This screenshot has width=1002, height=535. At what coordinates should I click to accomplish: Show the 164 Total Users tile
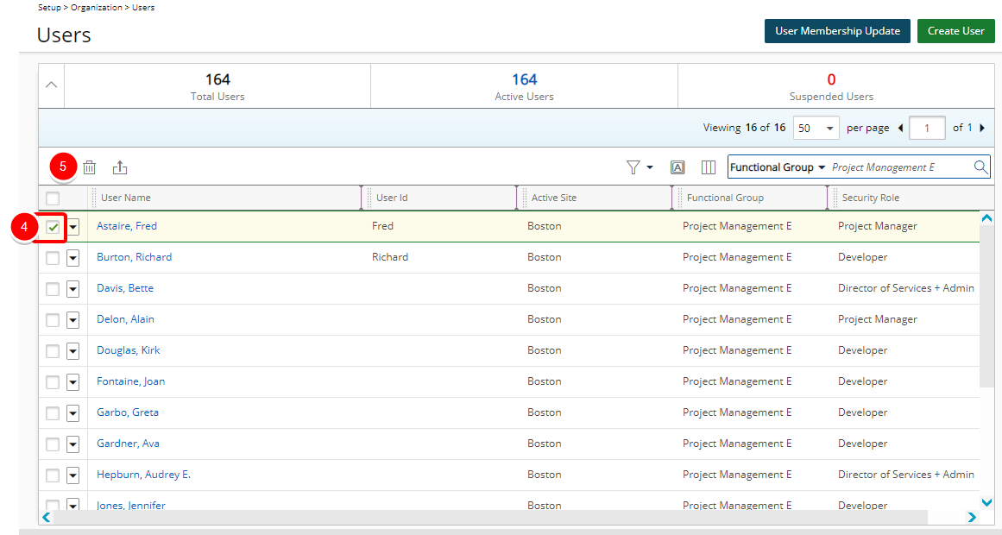click(x=217, y=86)
